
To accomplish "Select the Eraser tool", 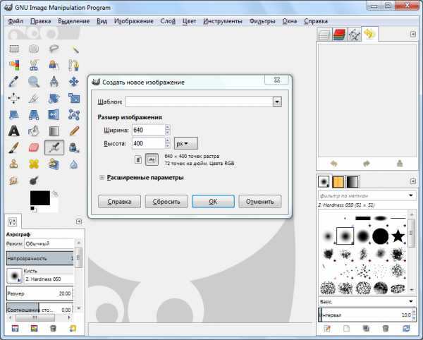I will pos(34,147).
